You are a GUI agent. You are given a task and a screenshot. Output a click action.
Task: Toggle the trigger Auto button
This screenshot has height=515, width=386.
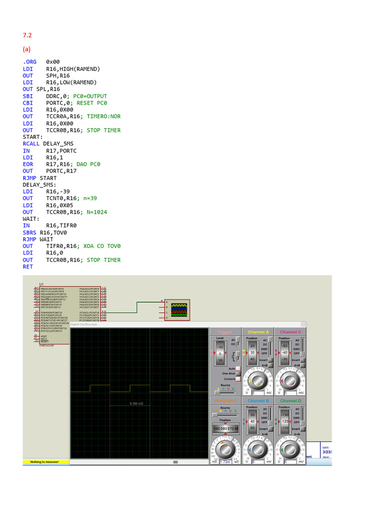237,369
